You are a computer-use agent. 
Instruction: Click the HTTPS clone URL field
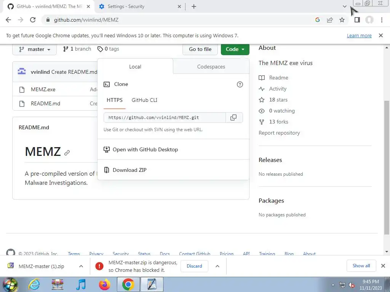pos(165,117)
